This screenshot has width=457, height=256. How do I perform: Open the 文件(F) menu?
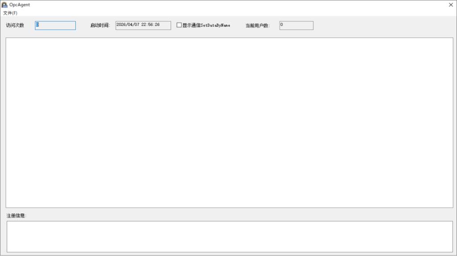coord(10,13)
